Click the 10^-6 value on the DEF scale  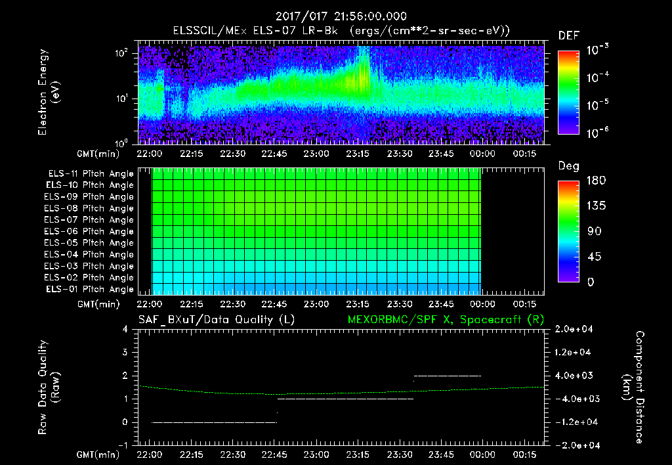[597, 132]
